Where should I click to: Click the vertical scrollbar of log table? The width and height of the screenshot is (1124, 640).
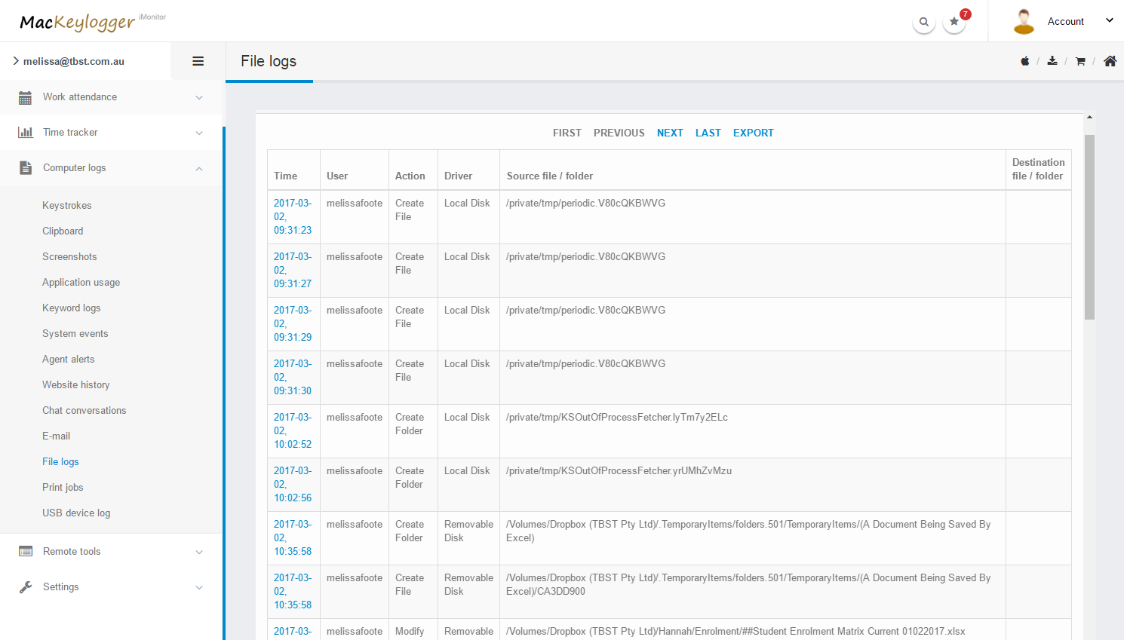[1089, 226]
